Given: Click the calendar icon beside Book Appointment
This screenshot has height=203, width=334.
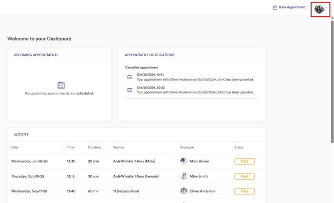Looking at the screenshot, I should (x=275, y=7).
